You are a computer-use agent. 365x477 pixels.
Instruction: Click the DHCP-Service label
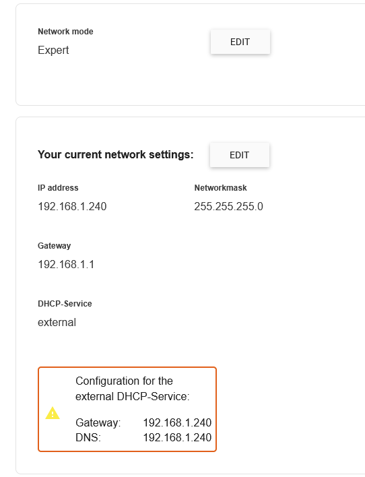(65, 304)
